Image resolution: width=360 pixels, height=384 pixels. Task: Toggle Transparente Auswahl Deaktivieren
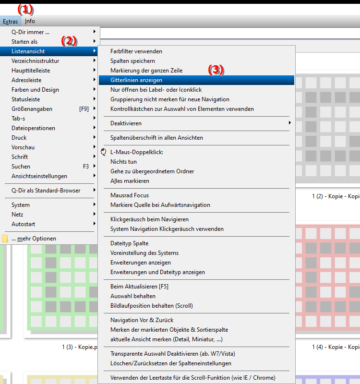tap(196, 354)
